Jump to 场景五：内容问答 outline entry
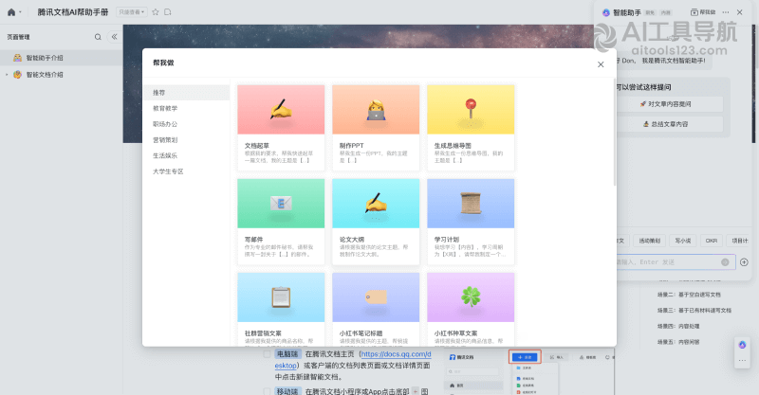The width and height of the screenshot is (759, 395). pos(678,342)
